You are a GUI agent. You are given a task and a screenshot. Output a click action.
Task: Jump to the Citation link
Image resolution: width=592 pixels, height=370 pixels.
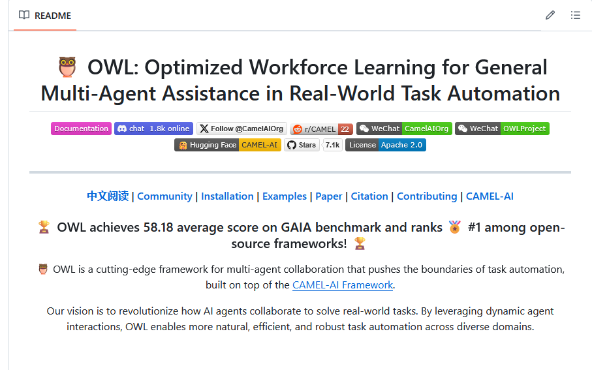click(369, 196)
